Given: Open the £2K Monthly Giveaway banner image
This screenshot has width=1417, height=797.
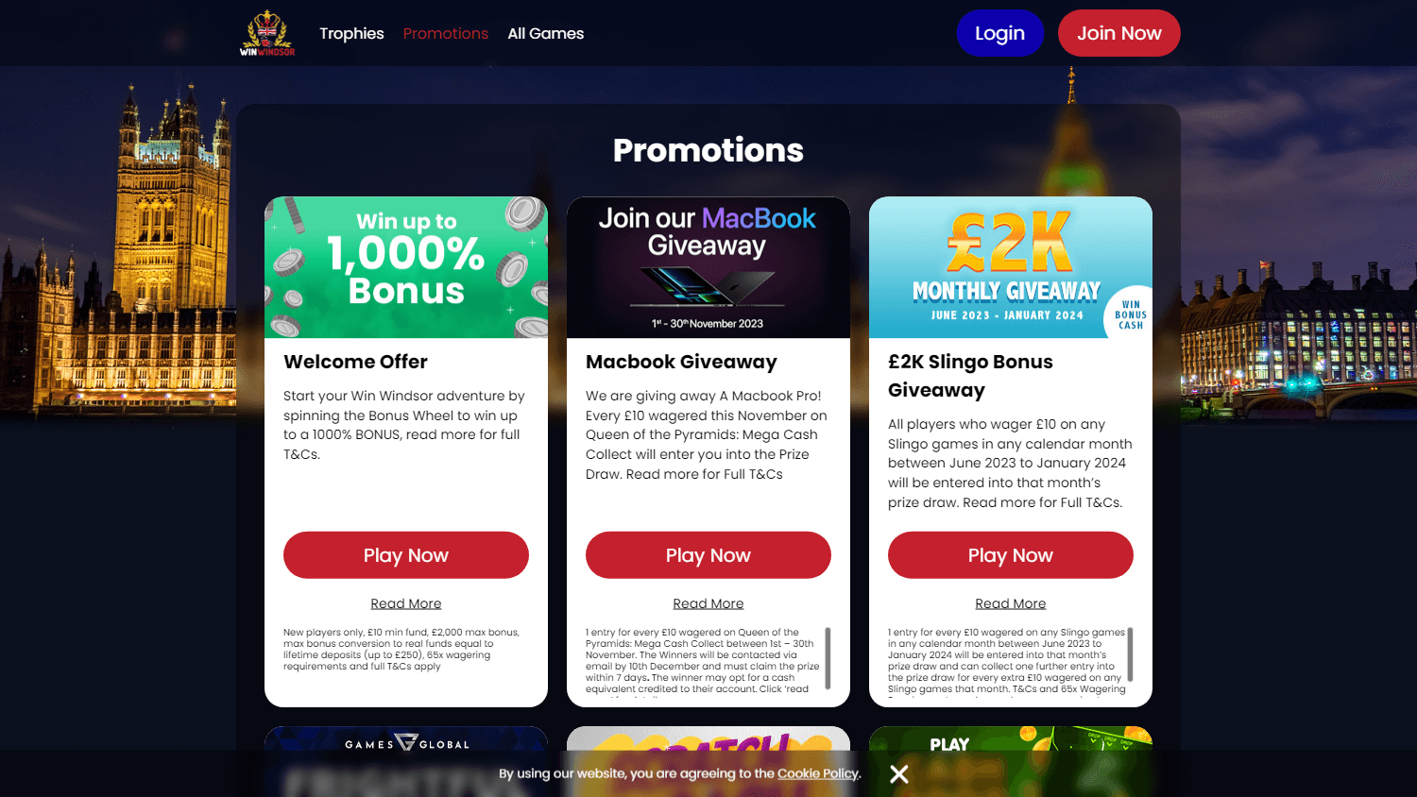Looking at the screenshot, I should pos(1011,267).
